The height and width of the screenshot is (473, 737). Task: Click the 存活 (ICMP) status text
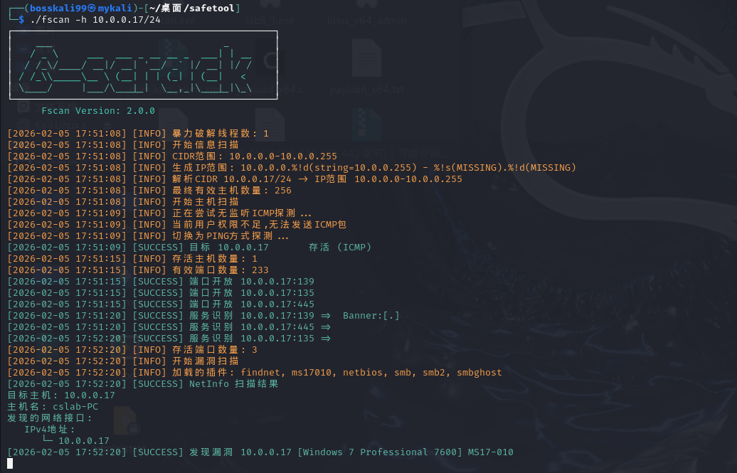(x=340, y=248)
